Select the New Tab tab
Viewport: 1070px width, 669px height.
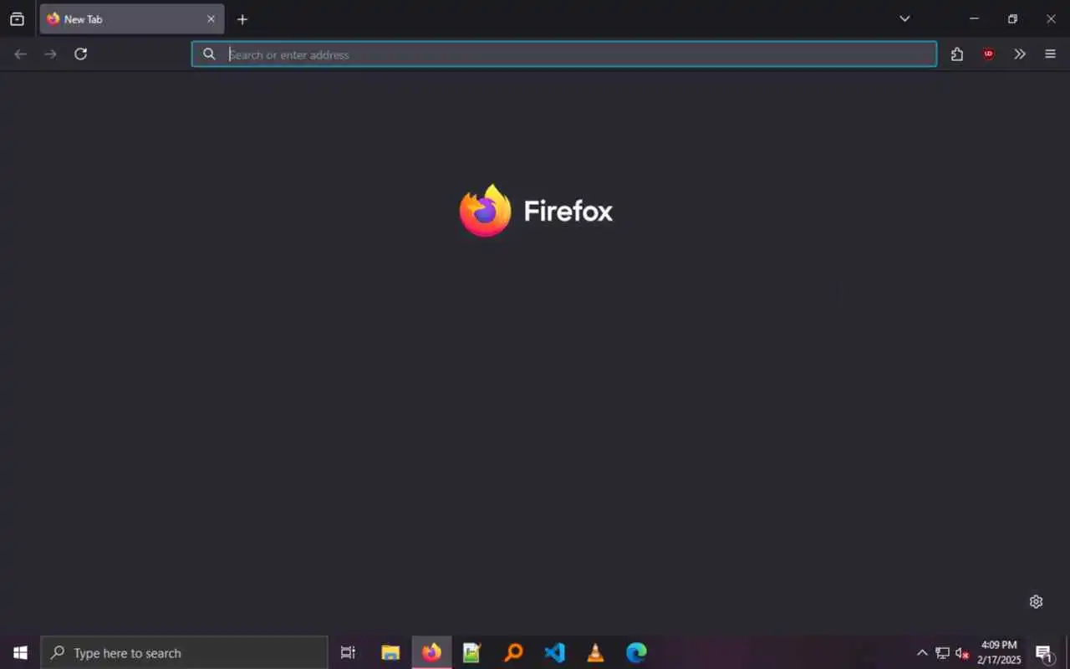pos(131,19)
